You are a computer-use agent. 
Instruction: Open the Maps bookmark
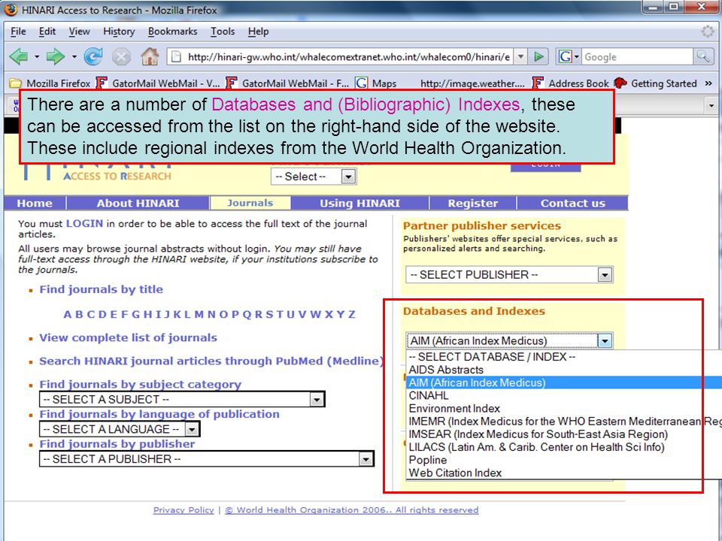tap(376, 83)
